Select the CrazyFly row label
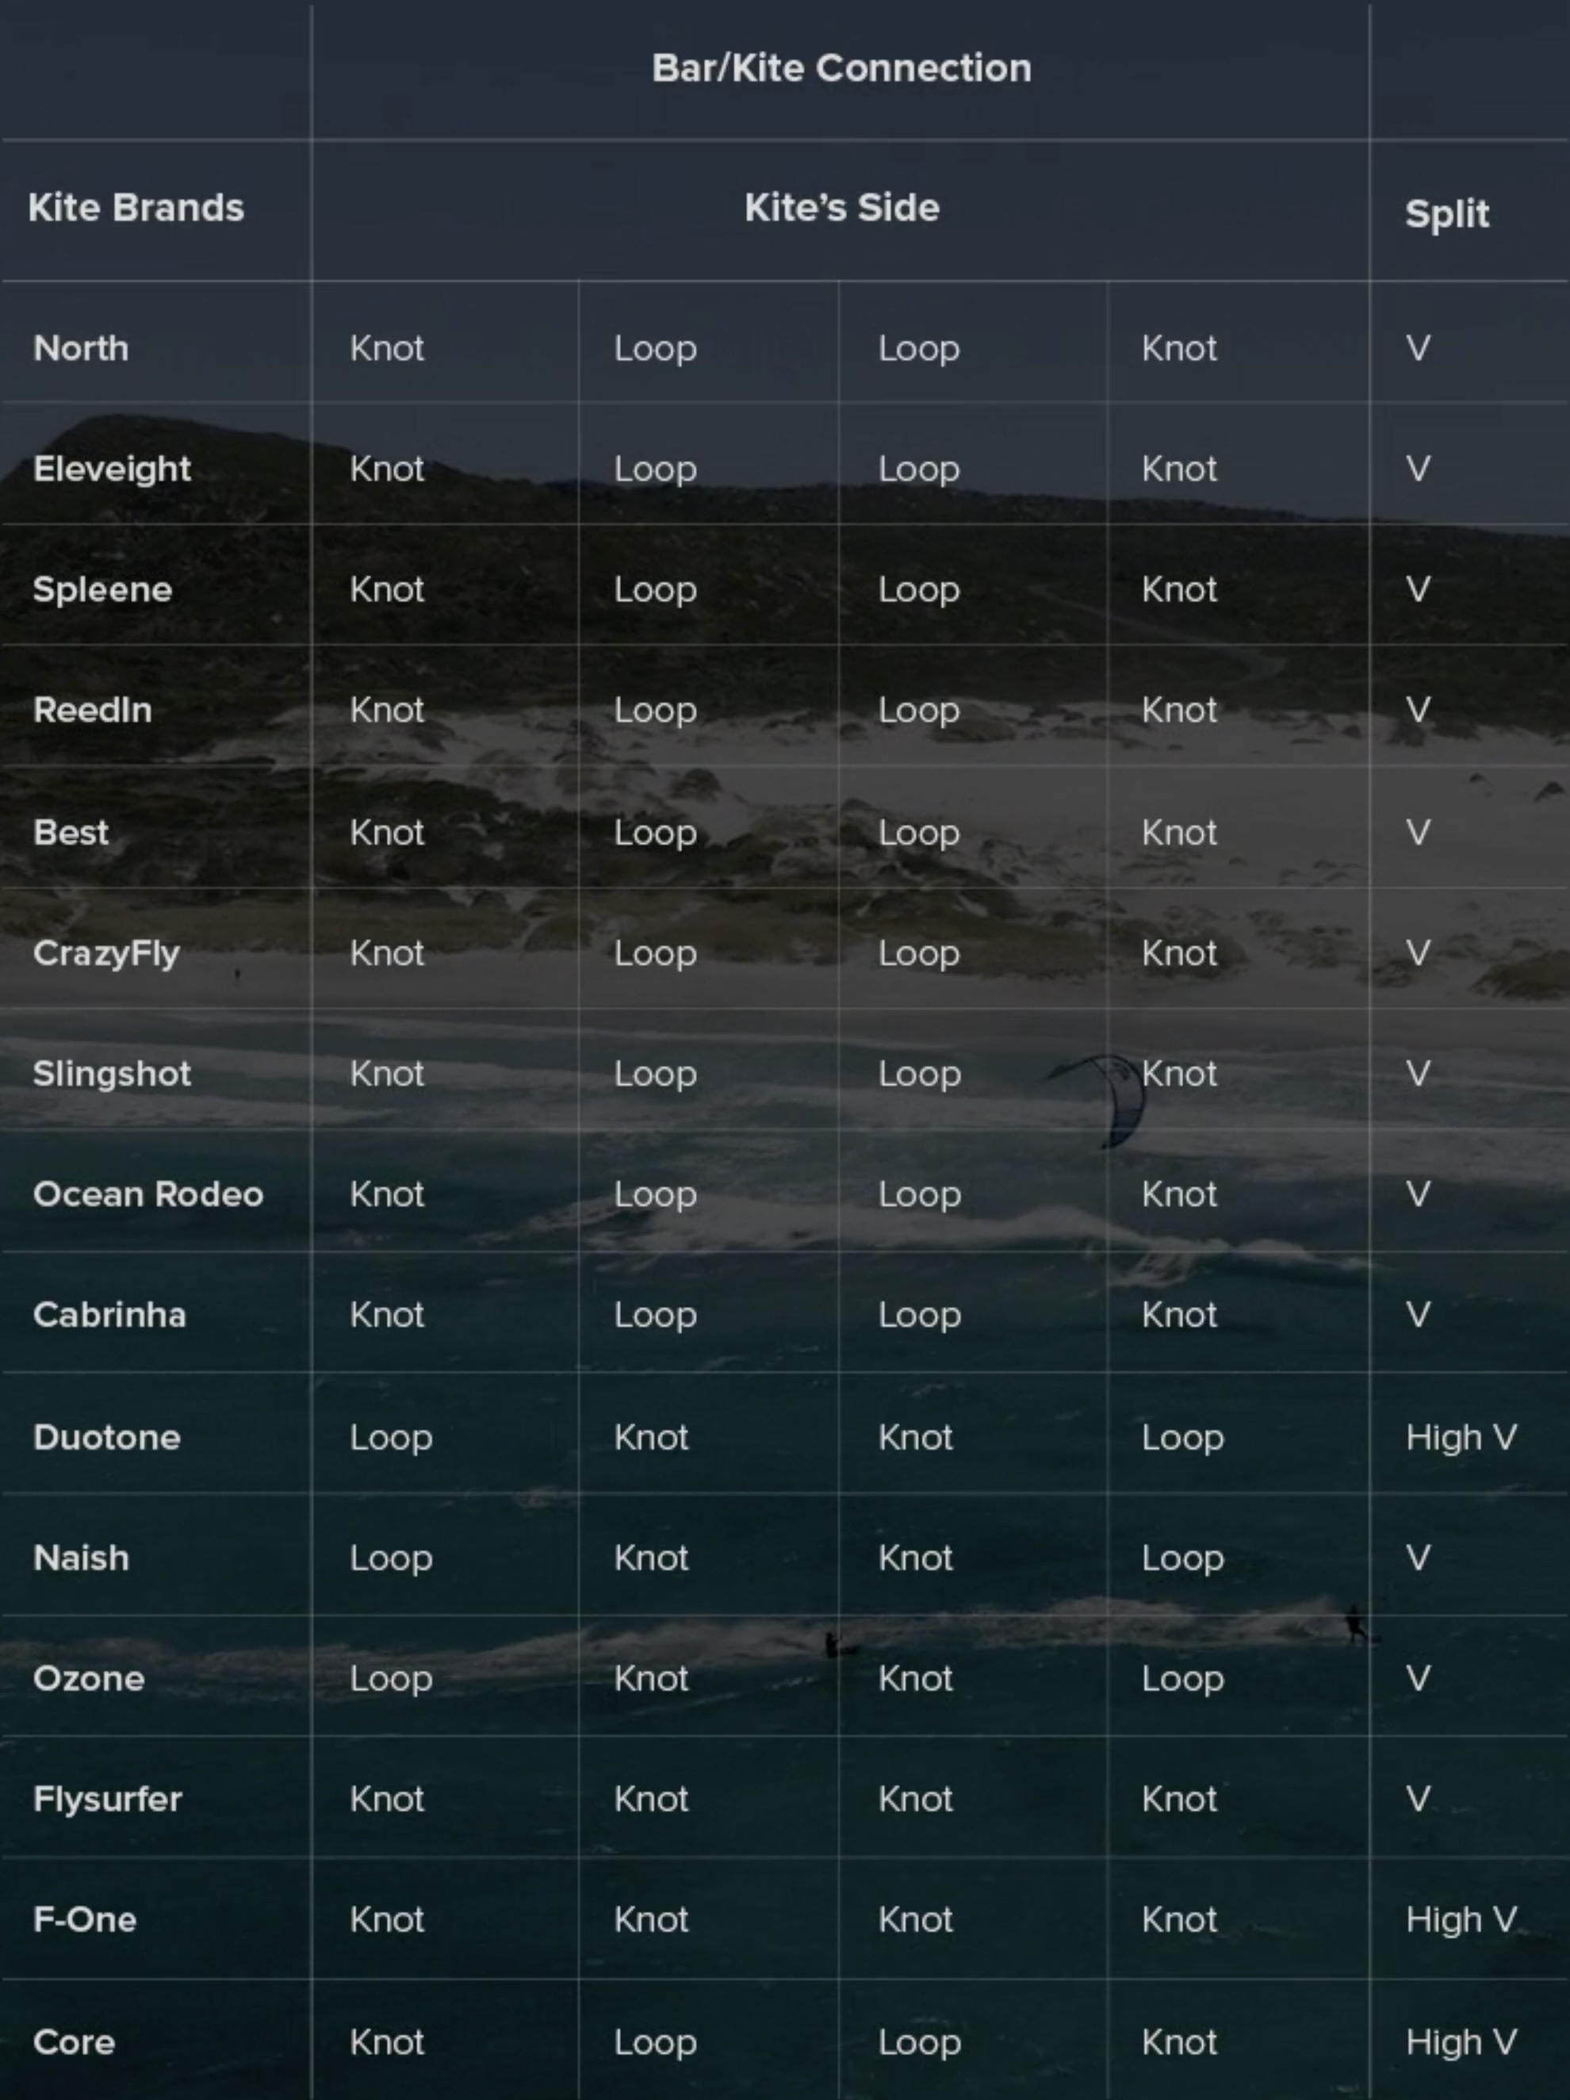Image resolution: width=1570 pixels, height=2100 pixels. (106, 953)
